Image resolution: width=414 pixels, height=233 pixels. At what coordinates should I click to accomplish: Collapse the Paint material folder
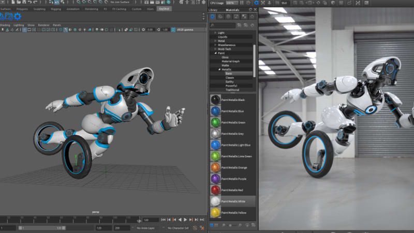click(215, 53)
